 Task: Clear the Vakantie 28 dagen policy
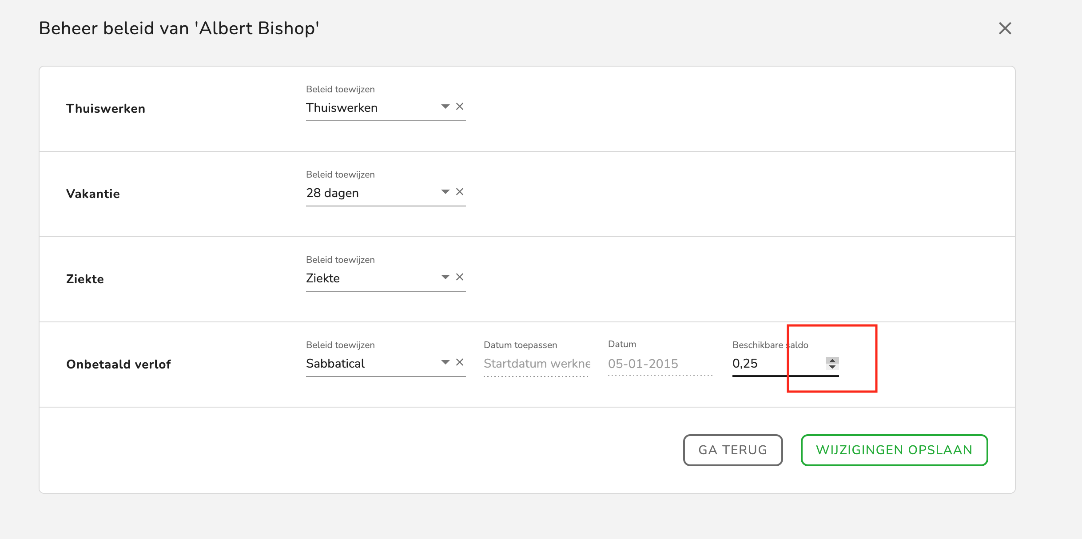(x=460, y=192)
